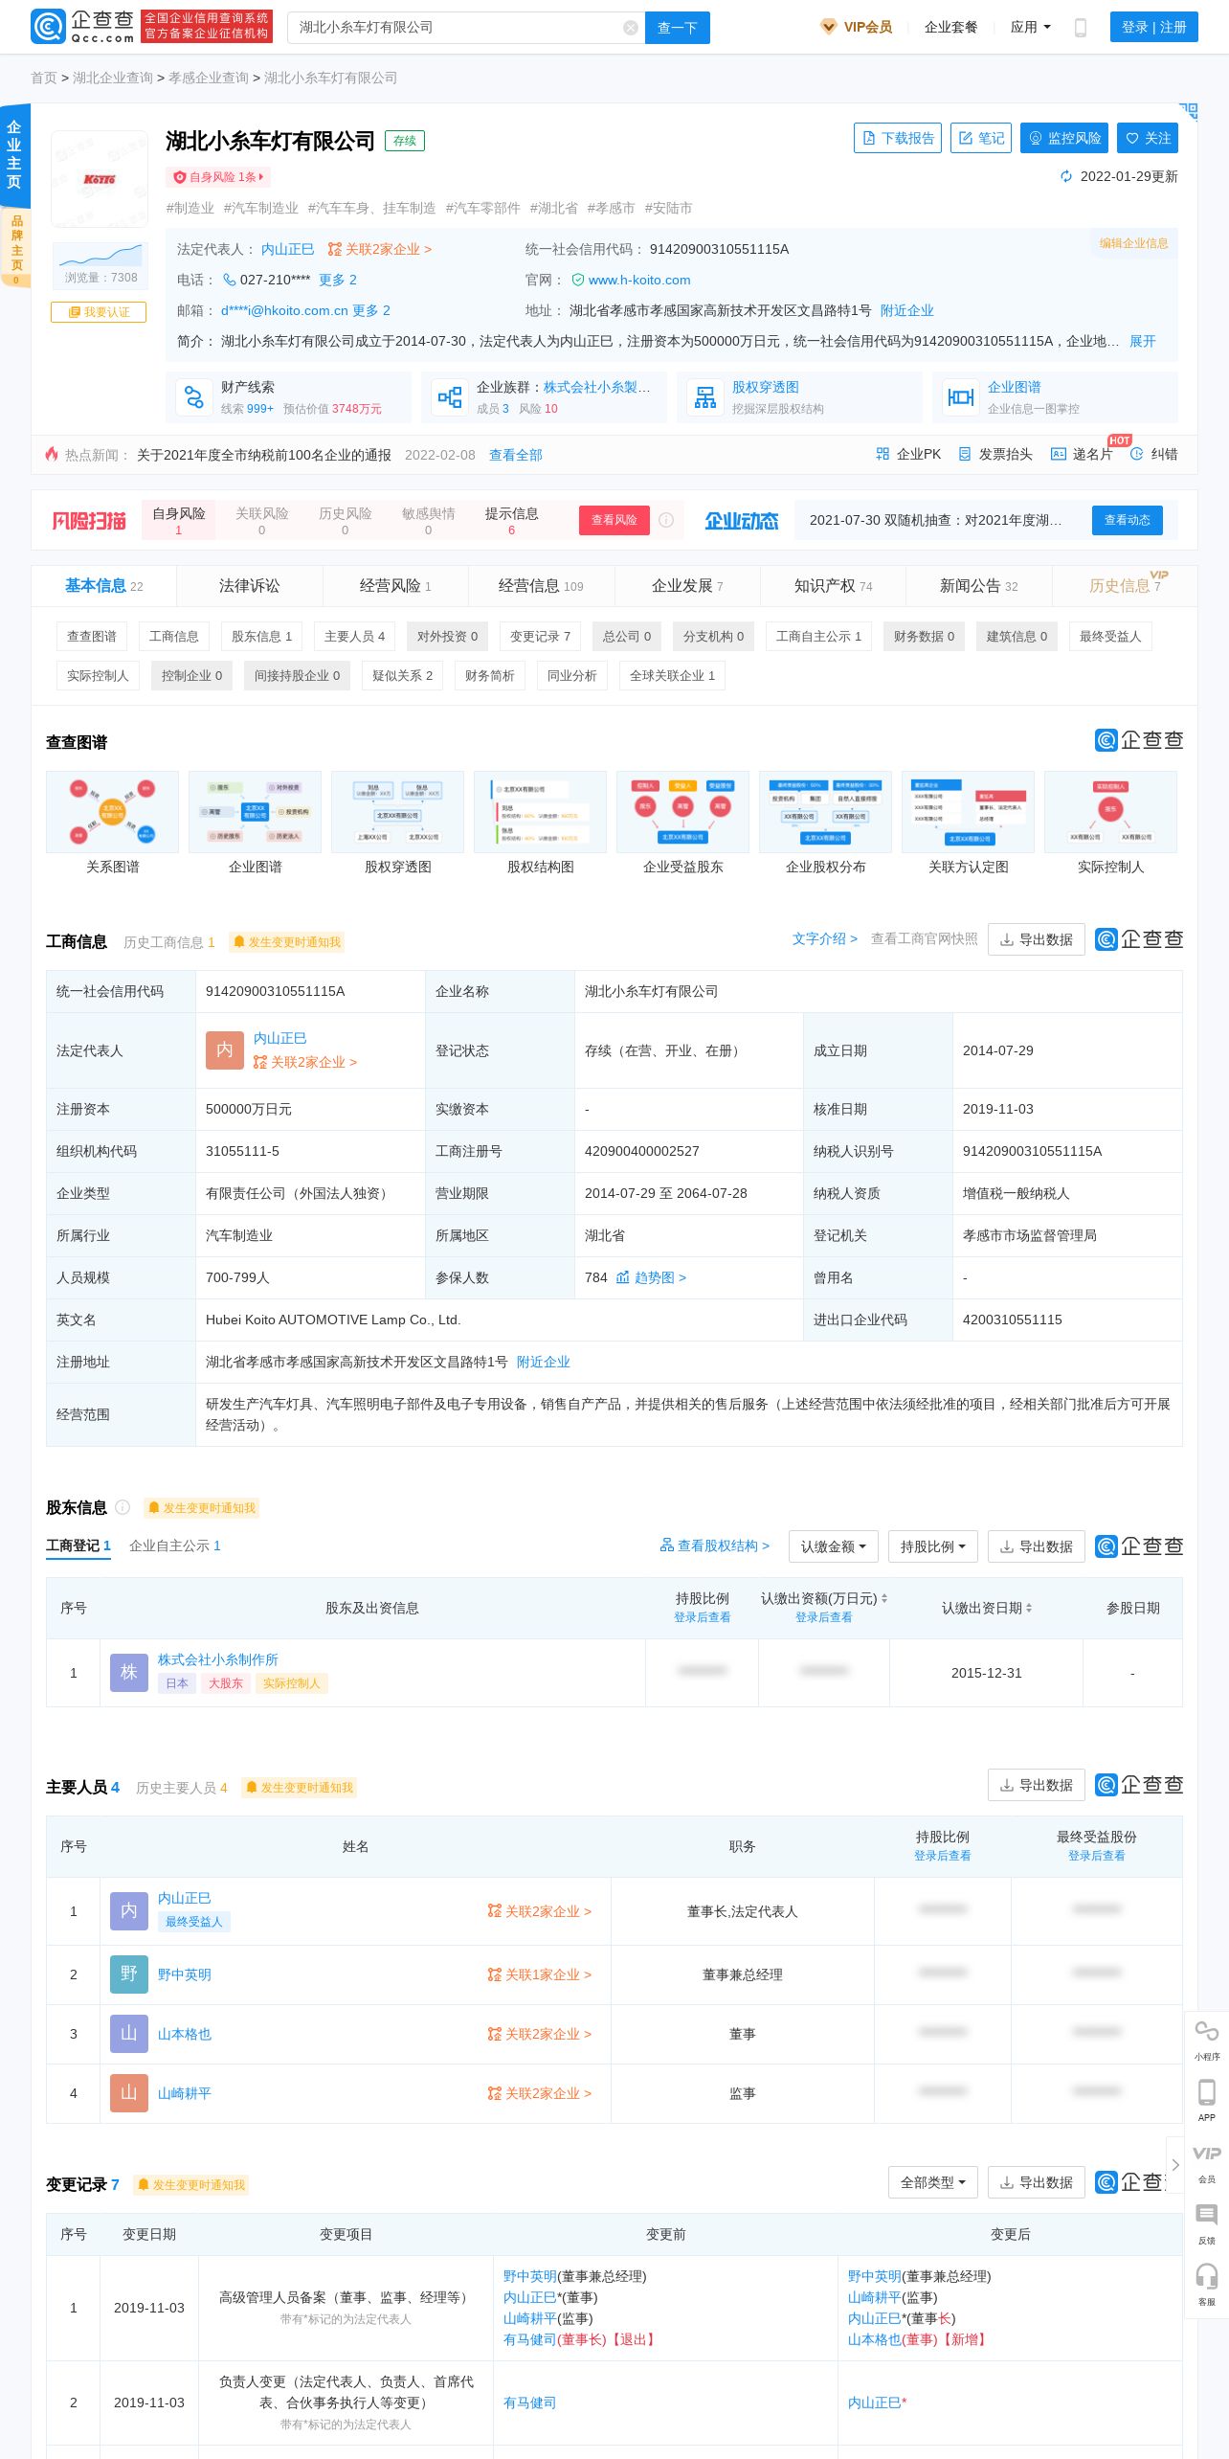Click the 查一下 search button
The image size is (1229, 2459).
click(x=678, y=28)
